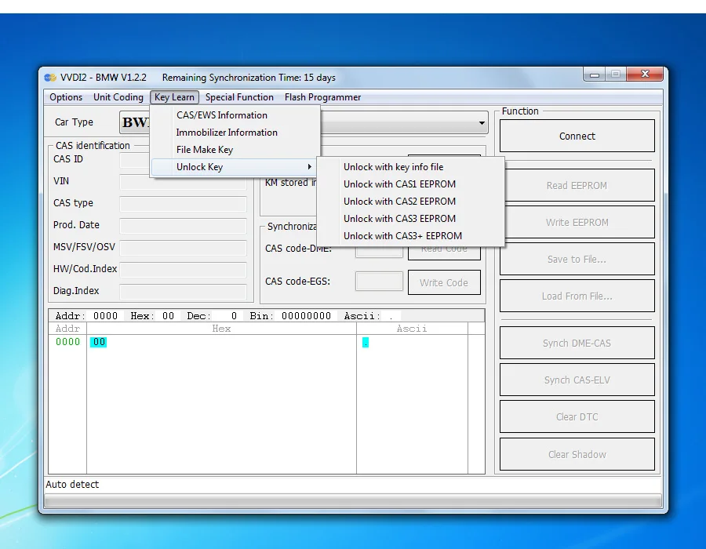Open the Car Type dropdown arrow

[x=482, y=123]
